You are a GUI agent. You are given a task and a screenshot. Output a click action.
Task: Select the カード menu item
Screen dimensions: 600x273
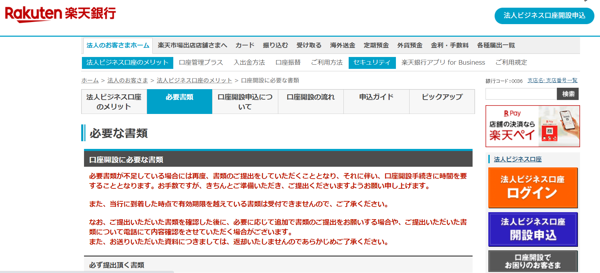pos(245,45)
